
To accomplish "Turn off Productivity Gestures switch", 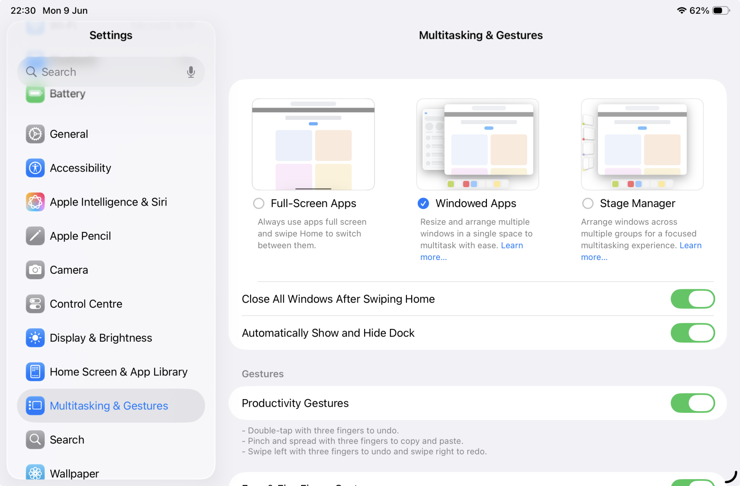I will (692, 403).
